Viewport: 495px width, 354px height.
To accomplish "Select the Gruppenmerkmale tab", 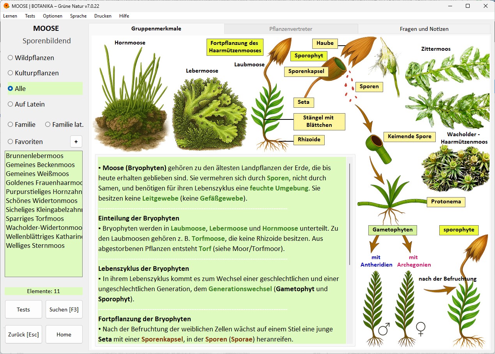I will [x=156, y=28].
